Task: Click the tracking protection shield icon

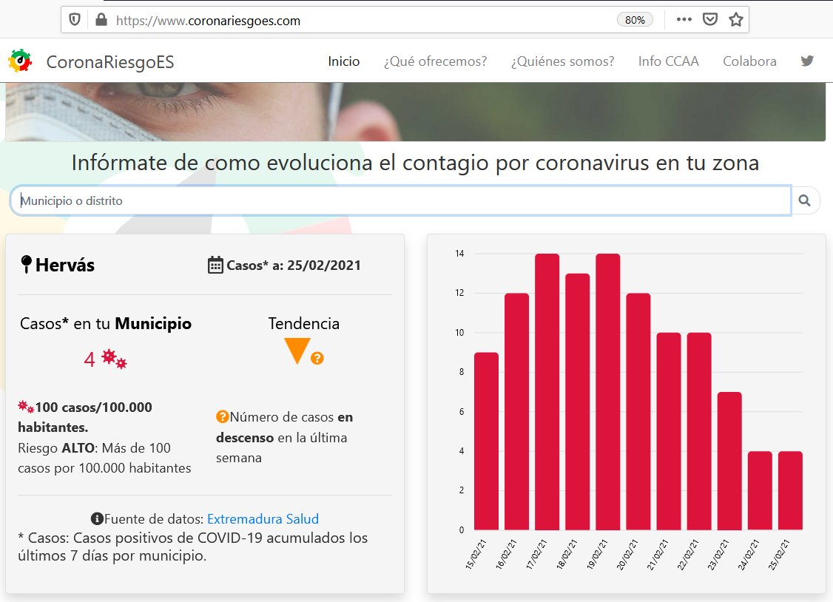Action: coord(75,20)
